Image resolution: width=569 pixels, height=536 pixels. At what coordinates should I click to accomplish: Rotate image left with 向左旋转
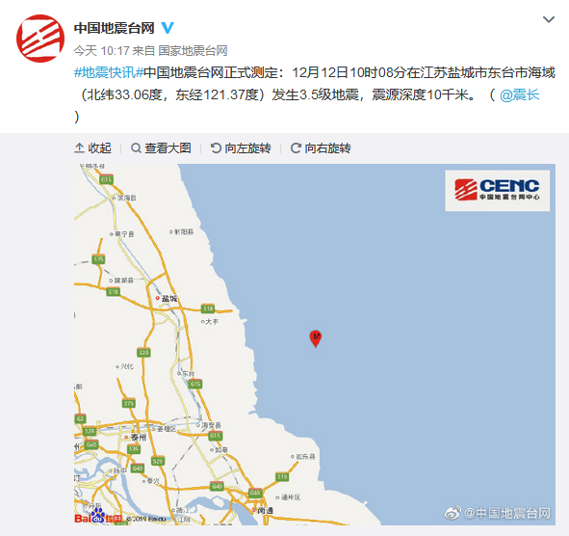pos(241,147)
